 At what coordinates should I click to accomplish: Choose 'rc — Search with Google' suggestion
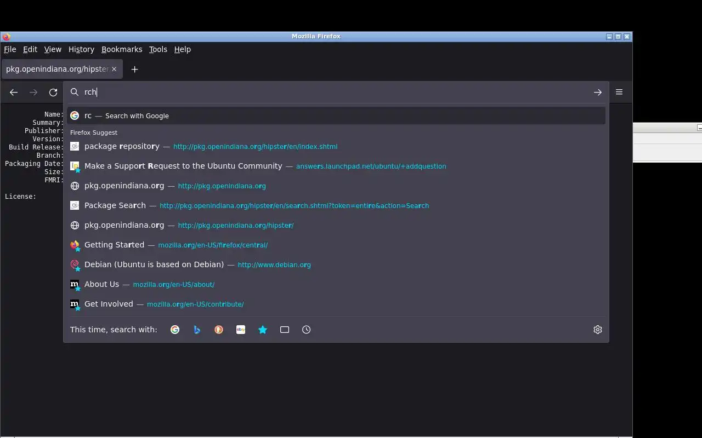pyautogui.click(x=336, y=116)
